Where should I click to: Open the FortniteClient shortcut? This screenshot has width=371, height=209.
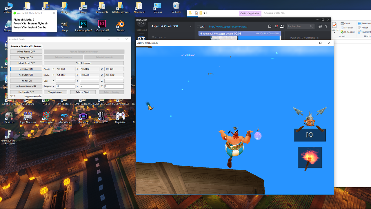(9, 138)
